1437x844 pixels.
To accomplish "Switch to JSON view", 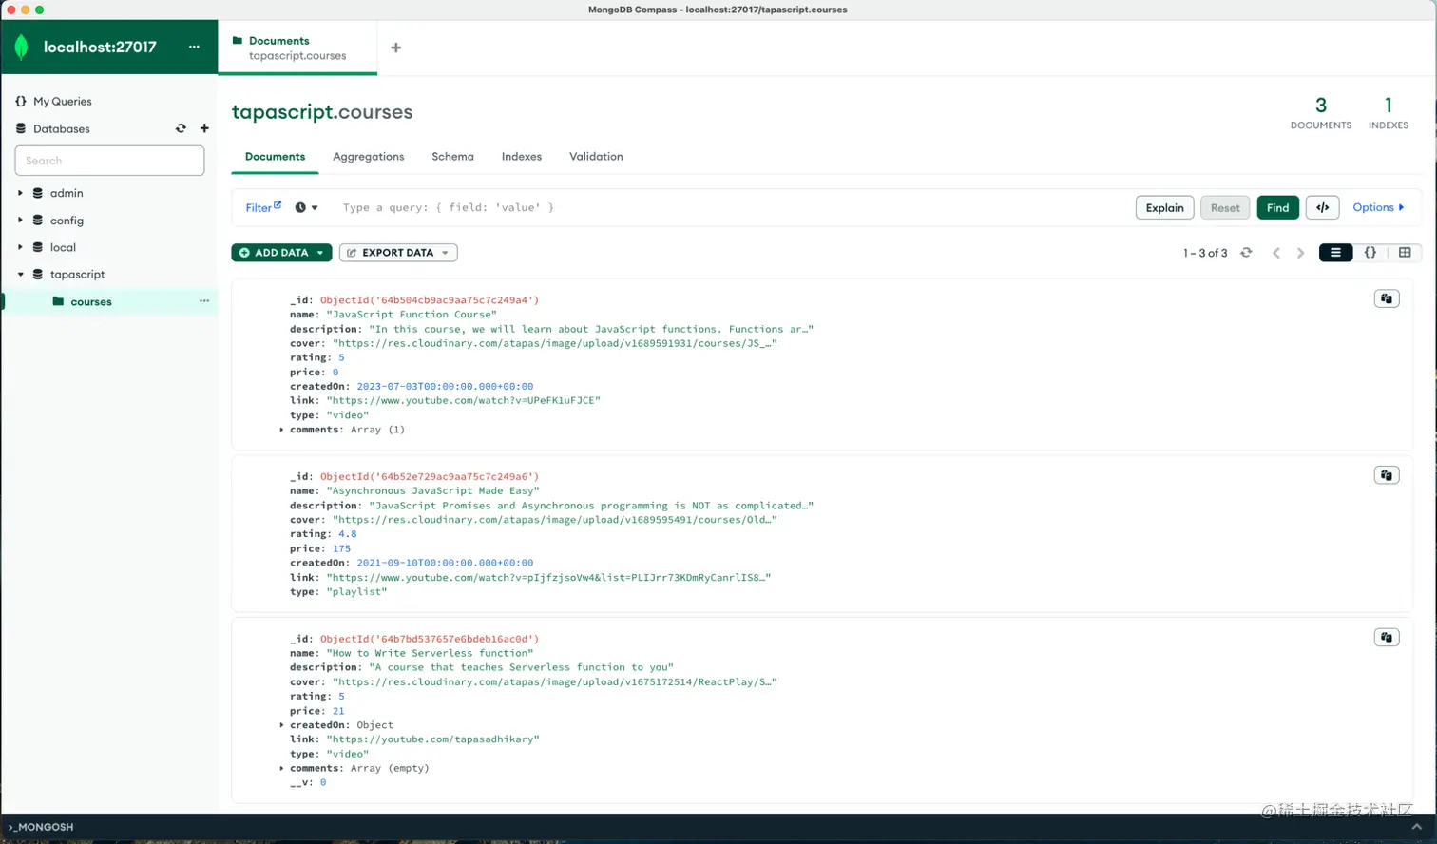I will point(1370,253).
